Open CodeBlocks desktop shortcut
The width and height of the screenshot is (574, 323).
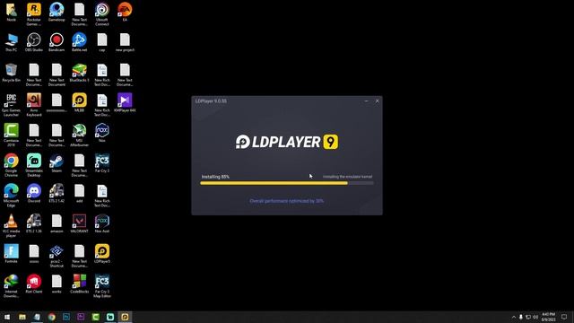click(x=79, y=284)
